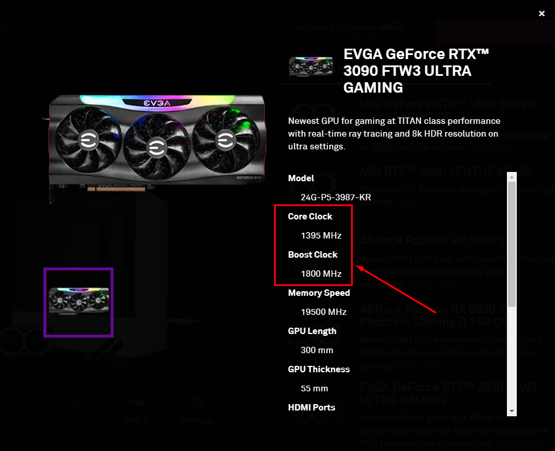The width and height of the screenshot is (555, 451).
Task: Click the specs scrollbar up arrow
Action: (512, 177)
